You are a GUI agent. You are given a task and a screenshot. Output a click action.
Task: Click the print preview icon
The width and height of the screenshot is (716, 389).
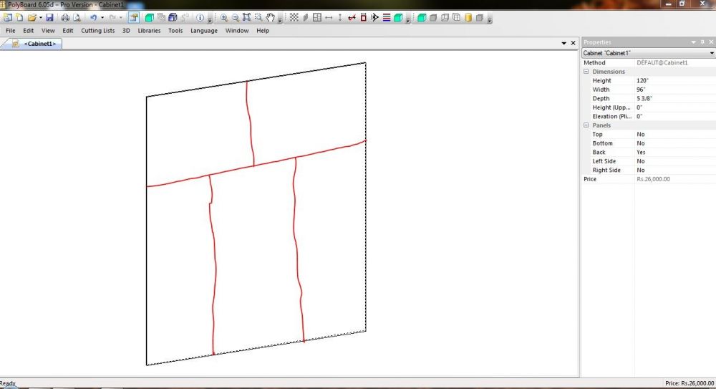tap(77, 17)
